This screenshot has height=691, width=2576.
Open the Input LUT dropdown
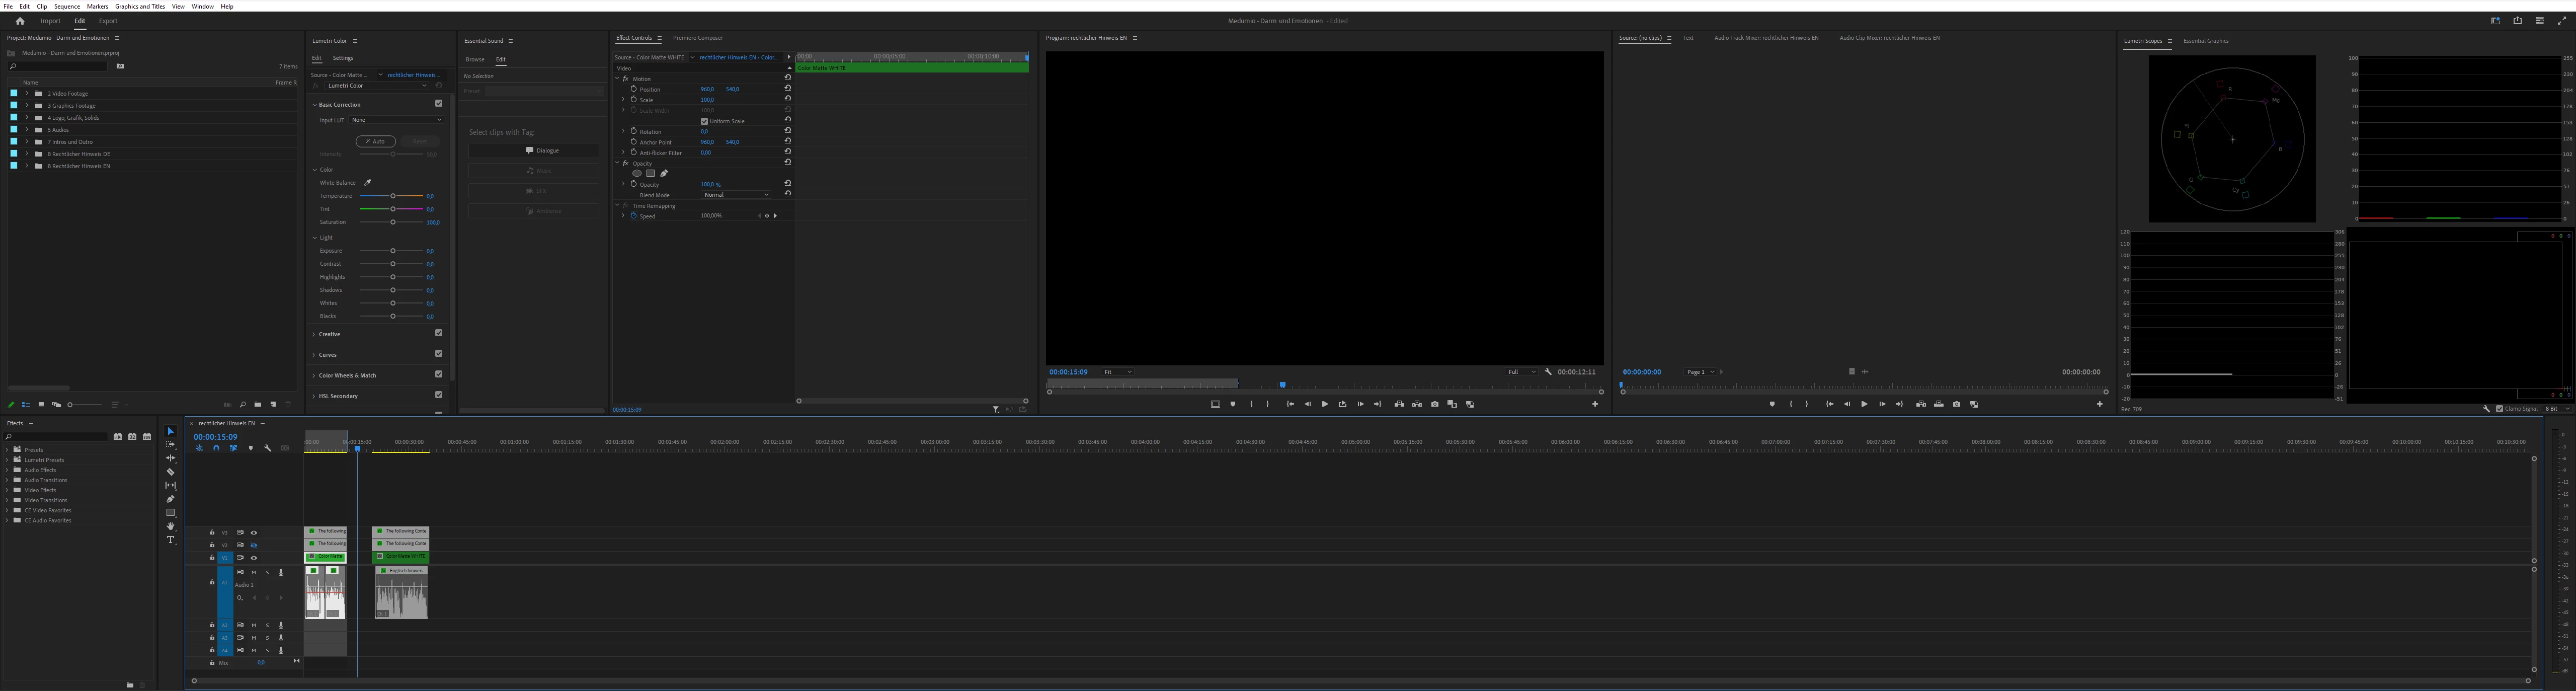point(396,120)
